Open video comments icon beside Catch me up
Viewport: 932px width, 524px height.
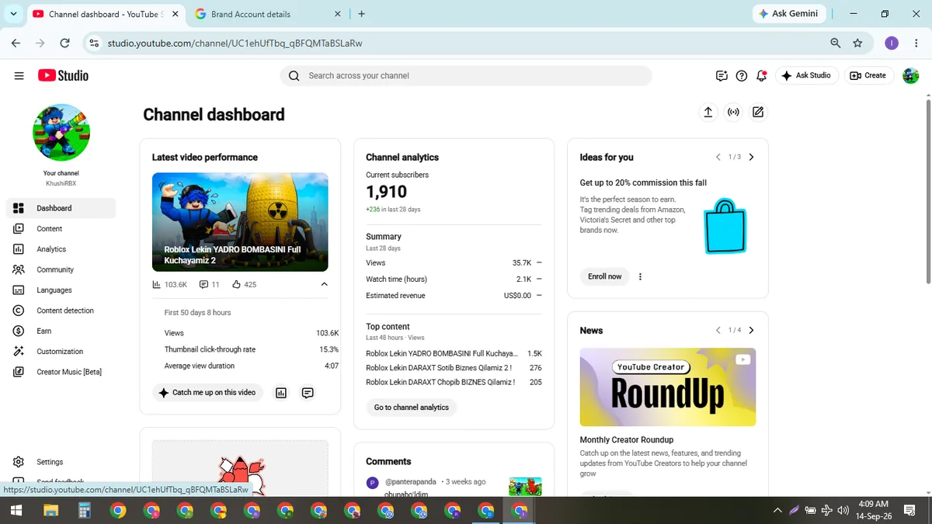(308, 393)
